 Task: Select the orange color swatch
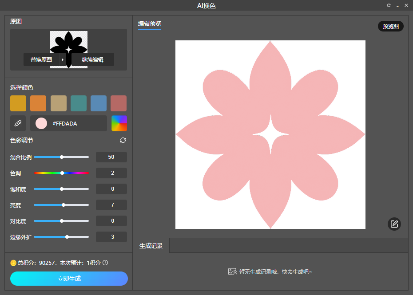coord(38,103)
